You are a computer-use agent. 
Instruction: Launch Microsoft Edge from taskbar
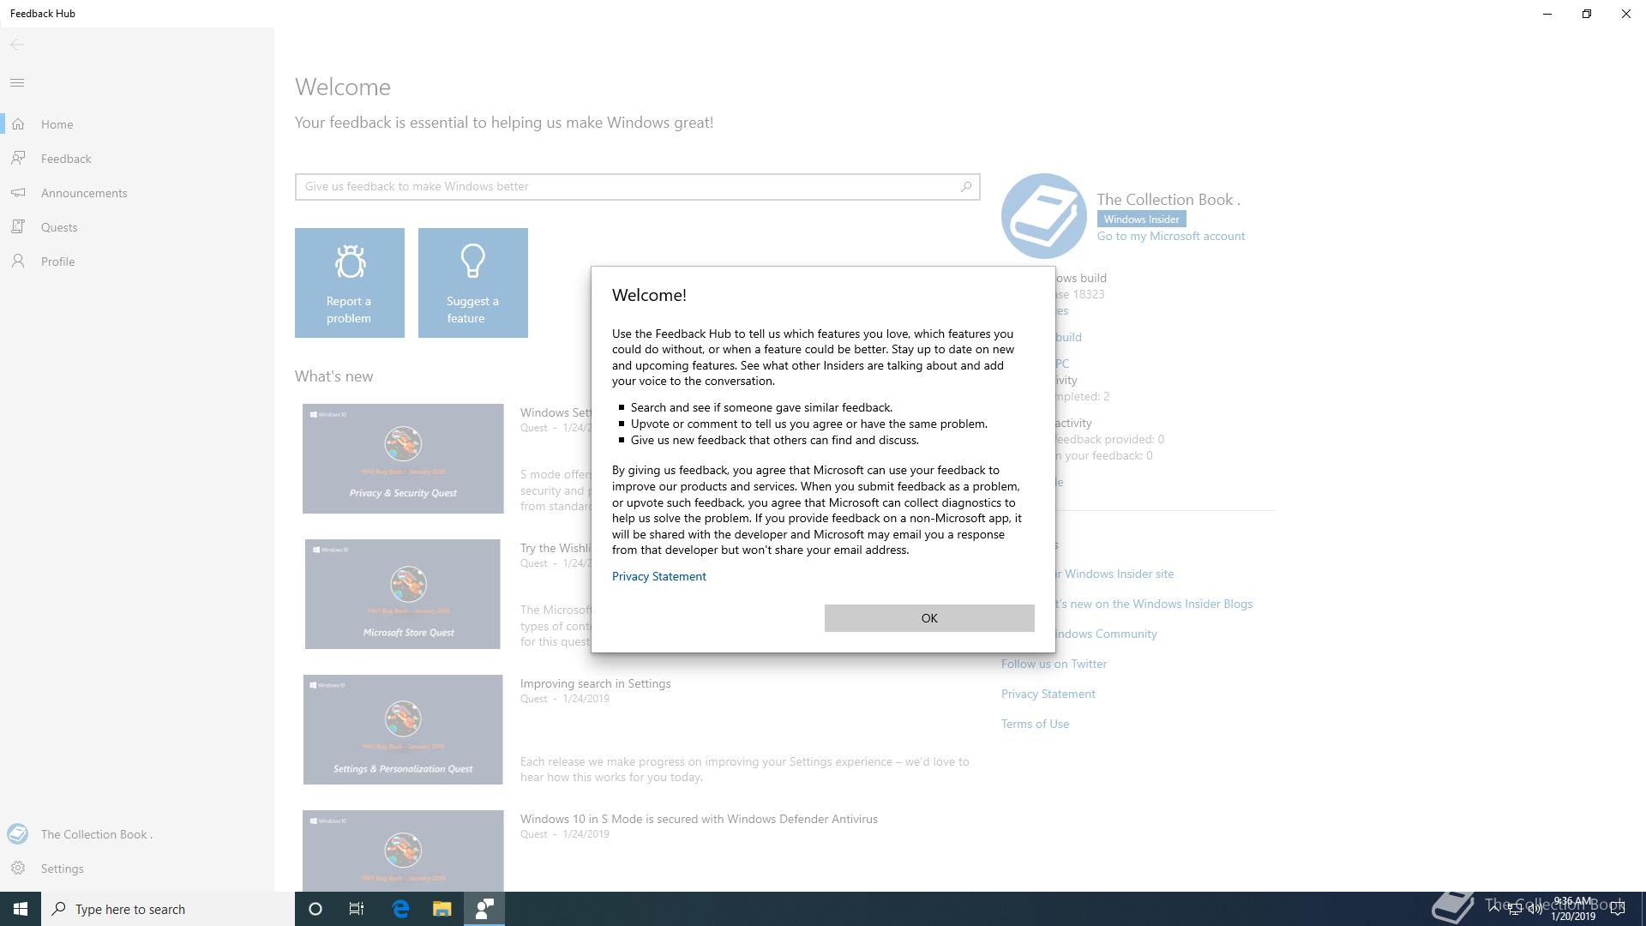pos(400,909)
